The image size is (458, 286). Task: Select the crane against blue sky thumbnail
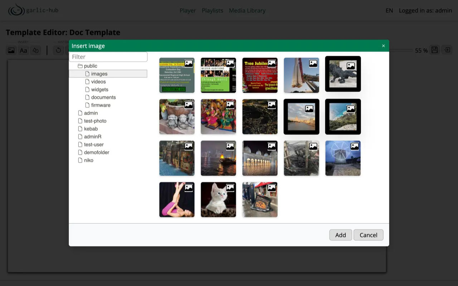pos(301,75)
